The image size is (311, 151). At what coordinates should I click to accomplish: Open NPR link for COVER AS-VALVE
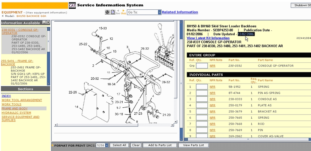pos(212,136)
